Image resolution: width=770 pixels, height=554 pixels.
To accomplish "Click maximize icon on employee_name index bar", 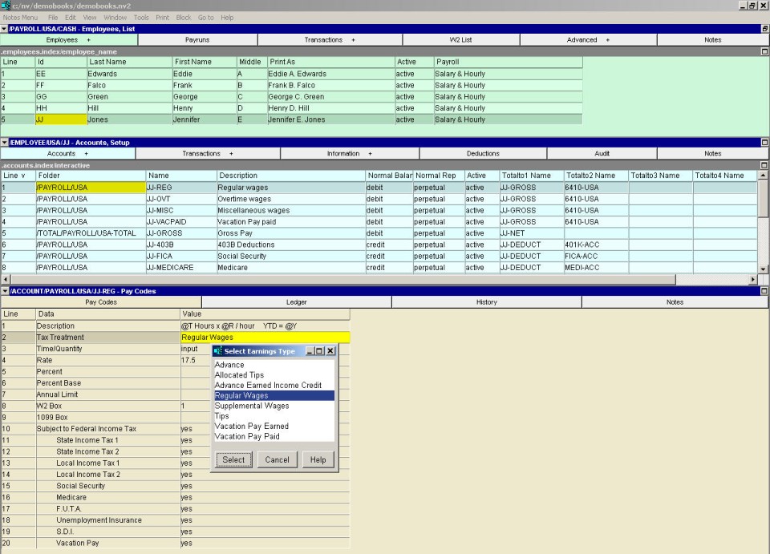I will pos(764,51).
